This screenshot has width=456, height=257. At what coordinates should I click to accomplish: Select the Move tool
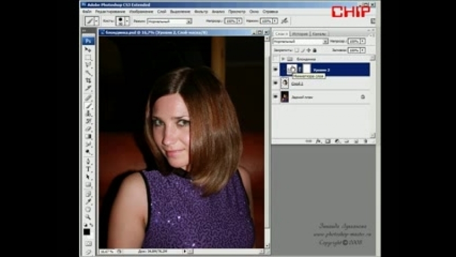(88, 50)
